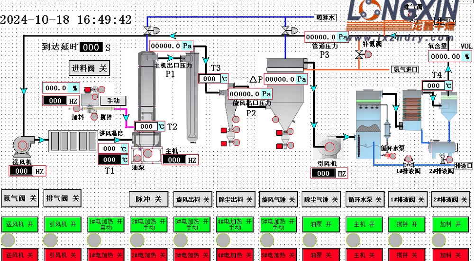Click the 到达延时 seconds field
Viewport: 474px width, 261px height.
[x=90, y=47]
